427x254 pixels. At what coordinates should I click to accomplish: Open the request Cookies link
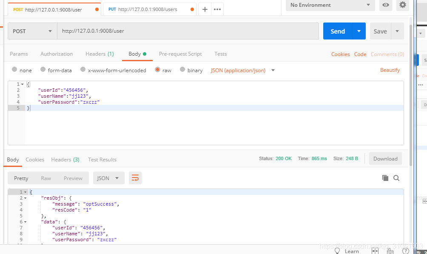coord(340,54)
